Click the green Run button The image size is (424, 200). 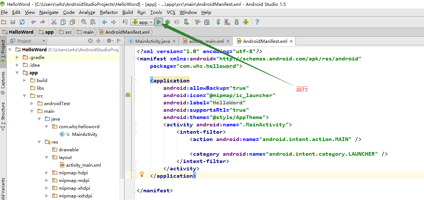159,22
